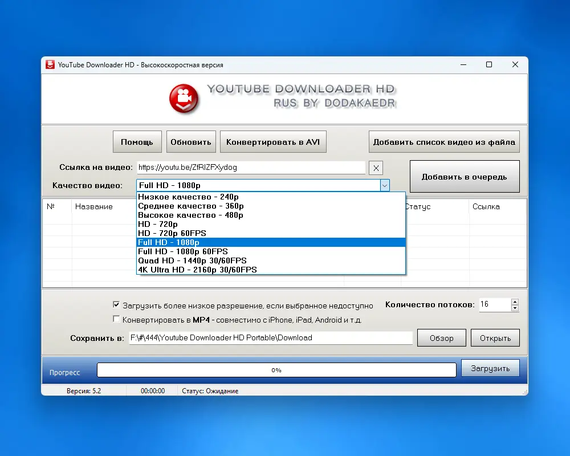Screen dimensions: 570x456
Task: Click the Количество потоков label
Action: [x=430, y=304]
